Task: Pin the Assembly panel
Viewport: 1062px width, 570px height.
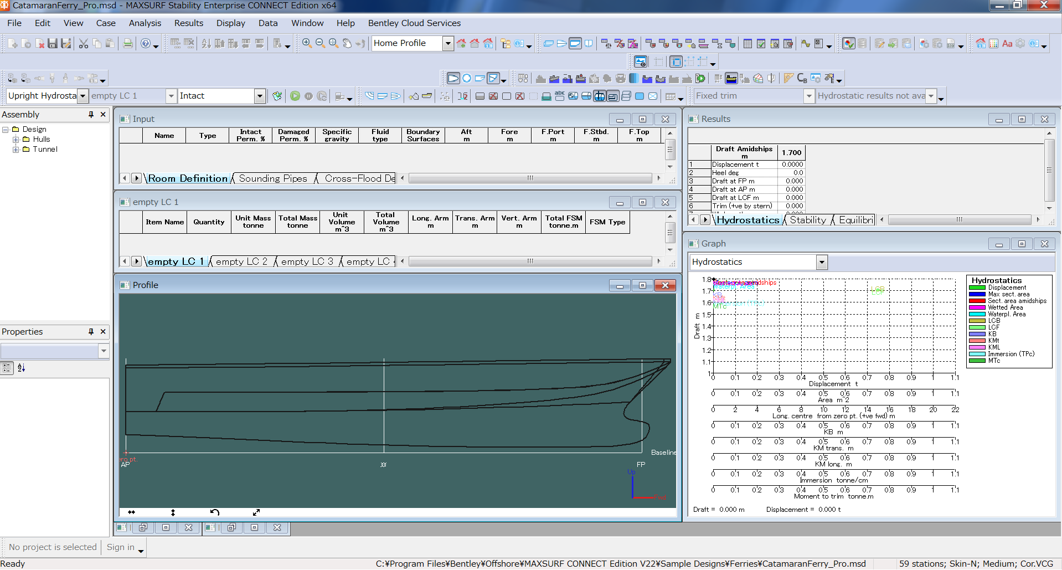Action: tap(91, 115)
